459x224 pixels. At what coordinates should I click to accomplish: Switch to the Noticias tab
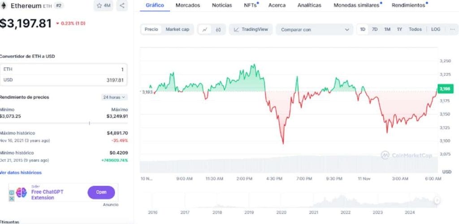(222, 5)
